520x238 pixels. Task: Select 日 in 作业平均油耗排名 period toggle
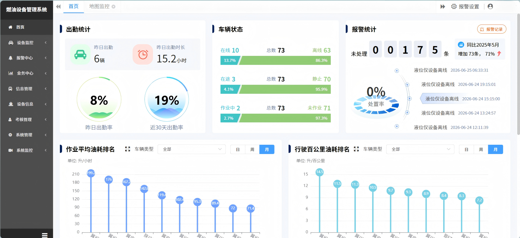click(238, 149)
